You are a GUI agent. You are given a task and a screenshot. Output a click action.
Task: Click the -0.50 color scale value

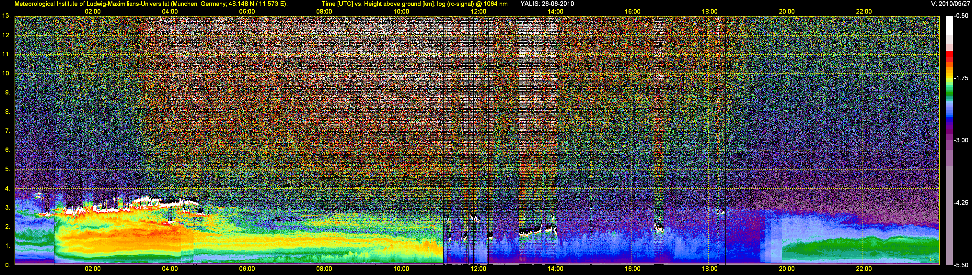pyautogui.click(x=961, y=16)
